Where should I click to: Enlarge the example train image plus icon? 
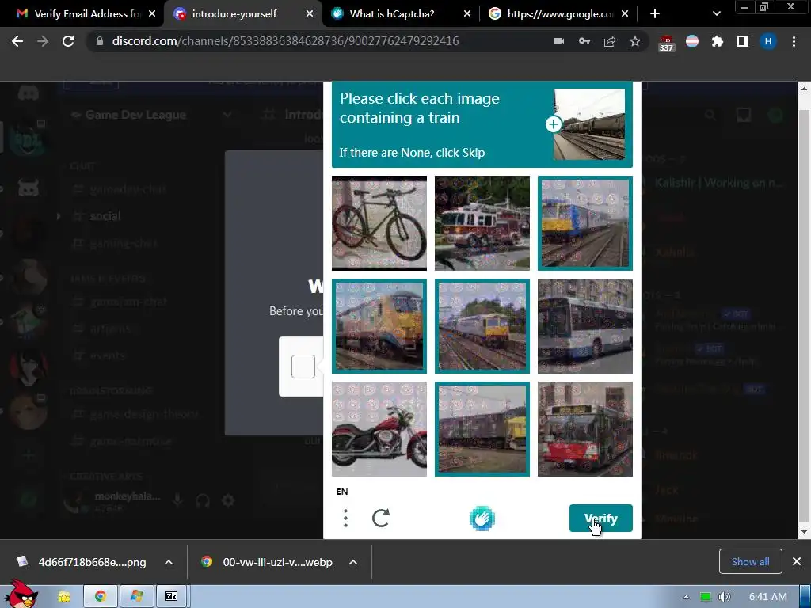pos(554,124)
